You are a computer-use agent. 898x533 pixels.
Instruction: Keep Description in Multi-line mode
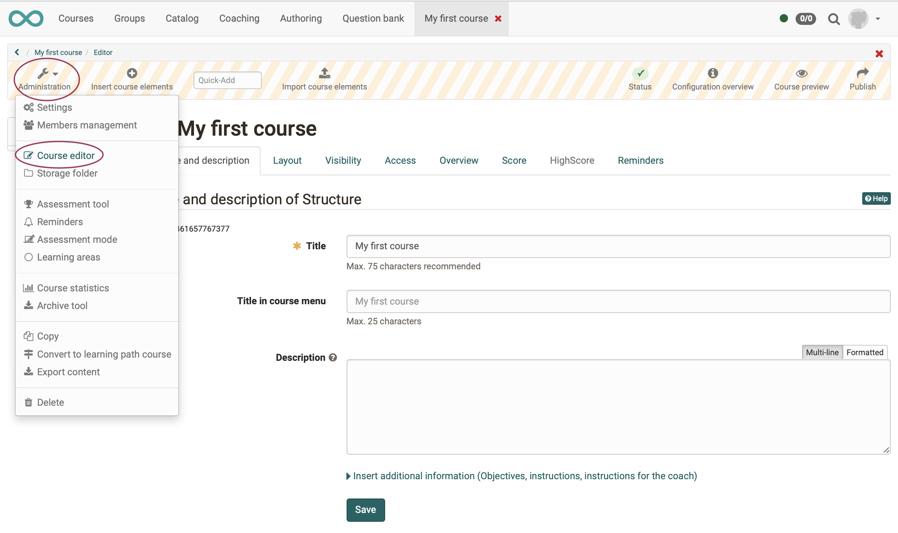click(x=822, y=352)
